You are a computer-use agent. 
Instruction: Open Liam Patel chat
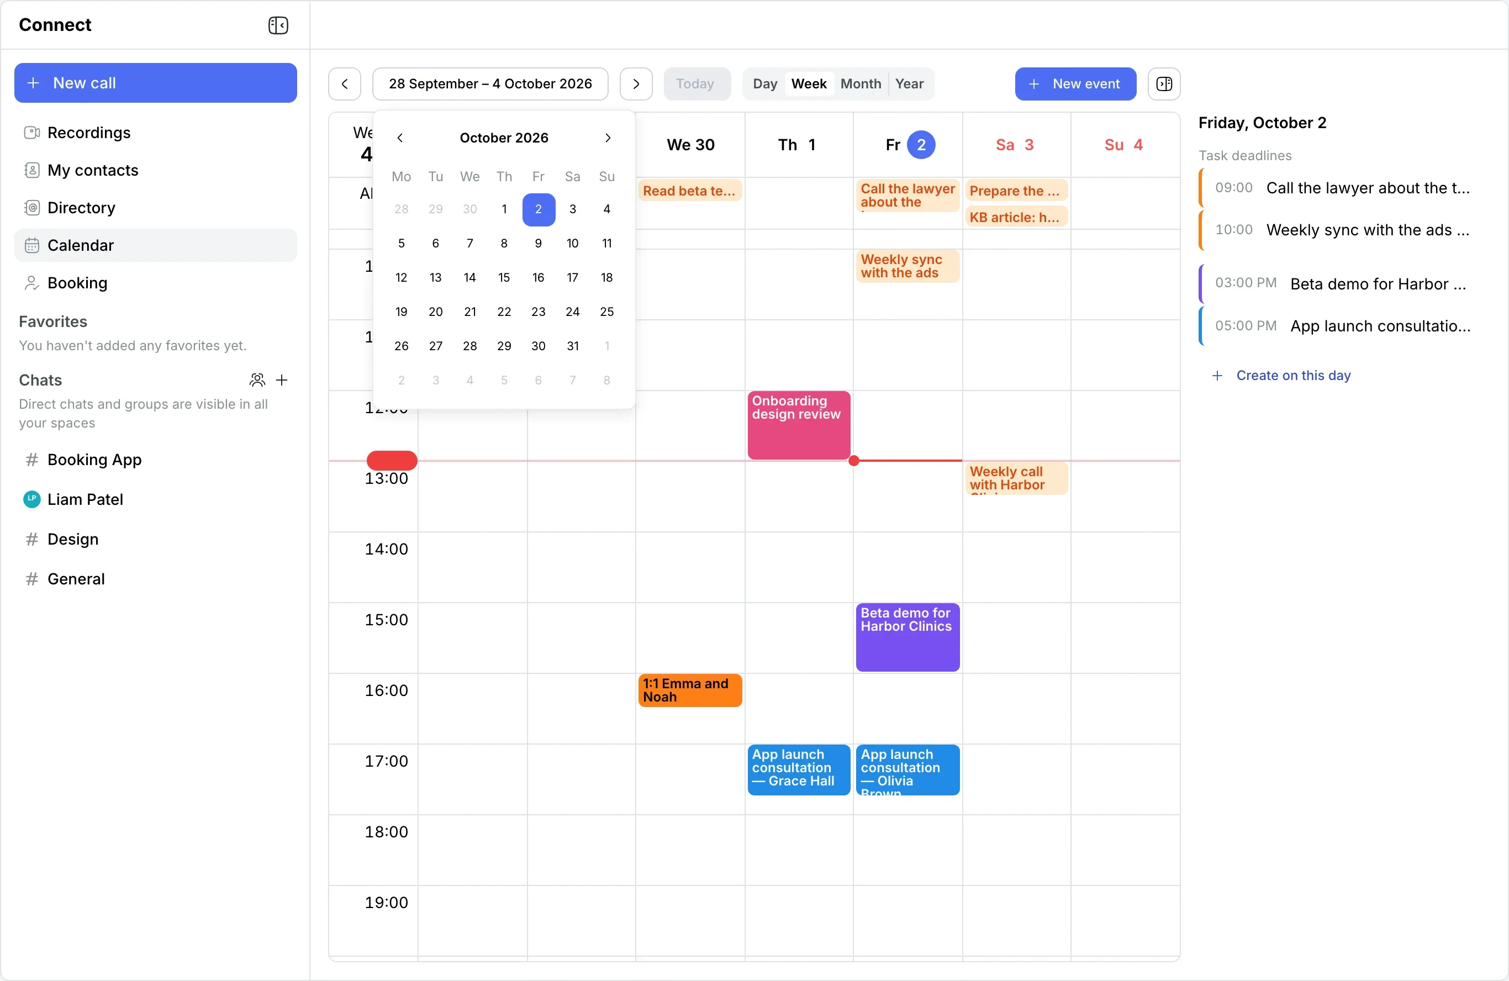pos(155,499)
